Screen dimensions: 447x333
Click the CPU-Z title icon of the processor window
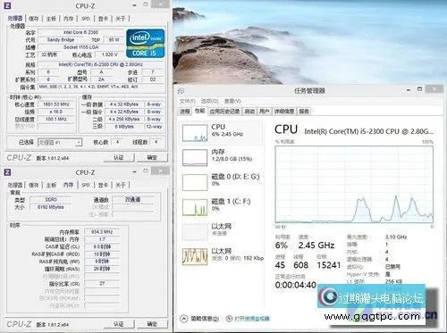click(8, 5)
